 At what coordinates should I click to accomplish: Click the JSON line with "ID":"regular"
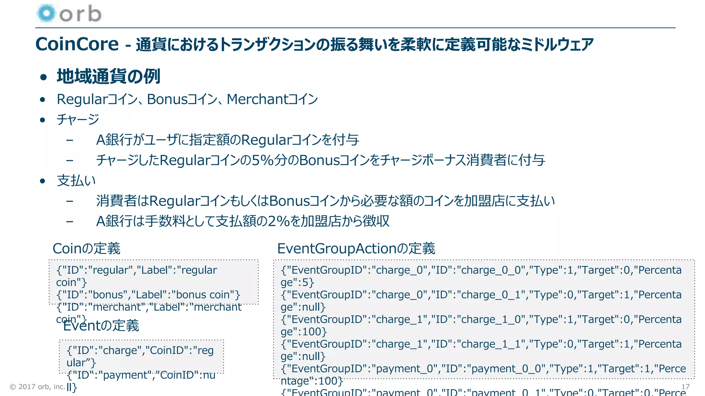137,276
